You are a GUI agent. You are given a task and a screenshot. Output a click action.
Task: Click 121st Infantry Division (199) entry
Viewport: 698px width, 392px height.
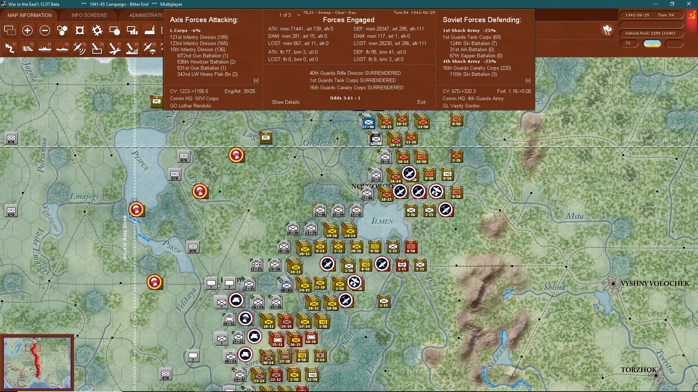point(199,37)
